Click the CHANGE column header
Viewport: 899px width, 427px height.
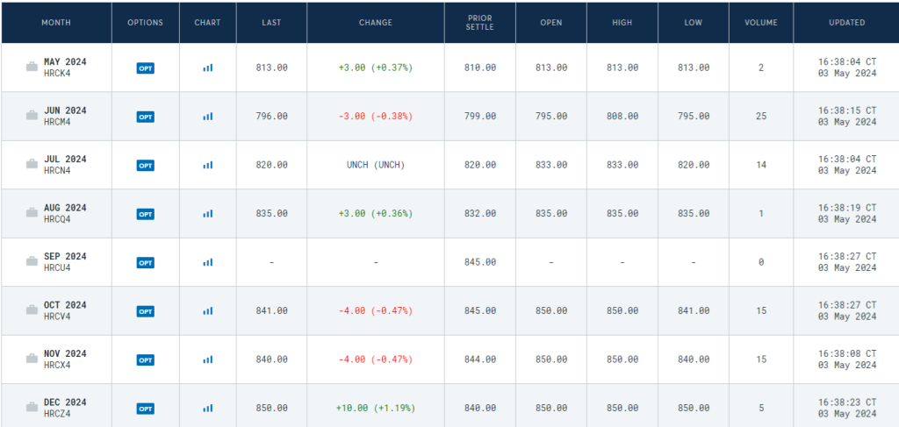(x=376, y=23)
